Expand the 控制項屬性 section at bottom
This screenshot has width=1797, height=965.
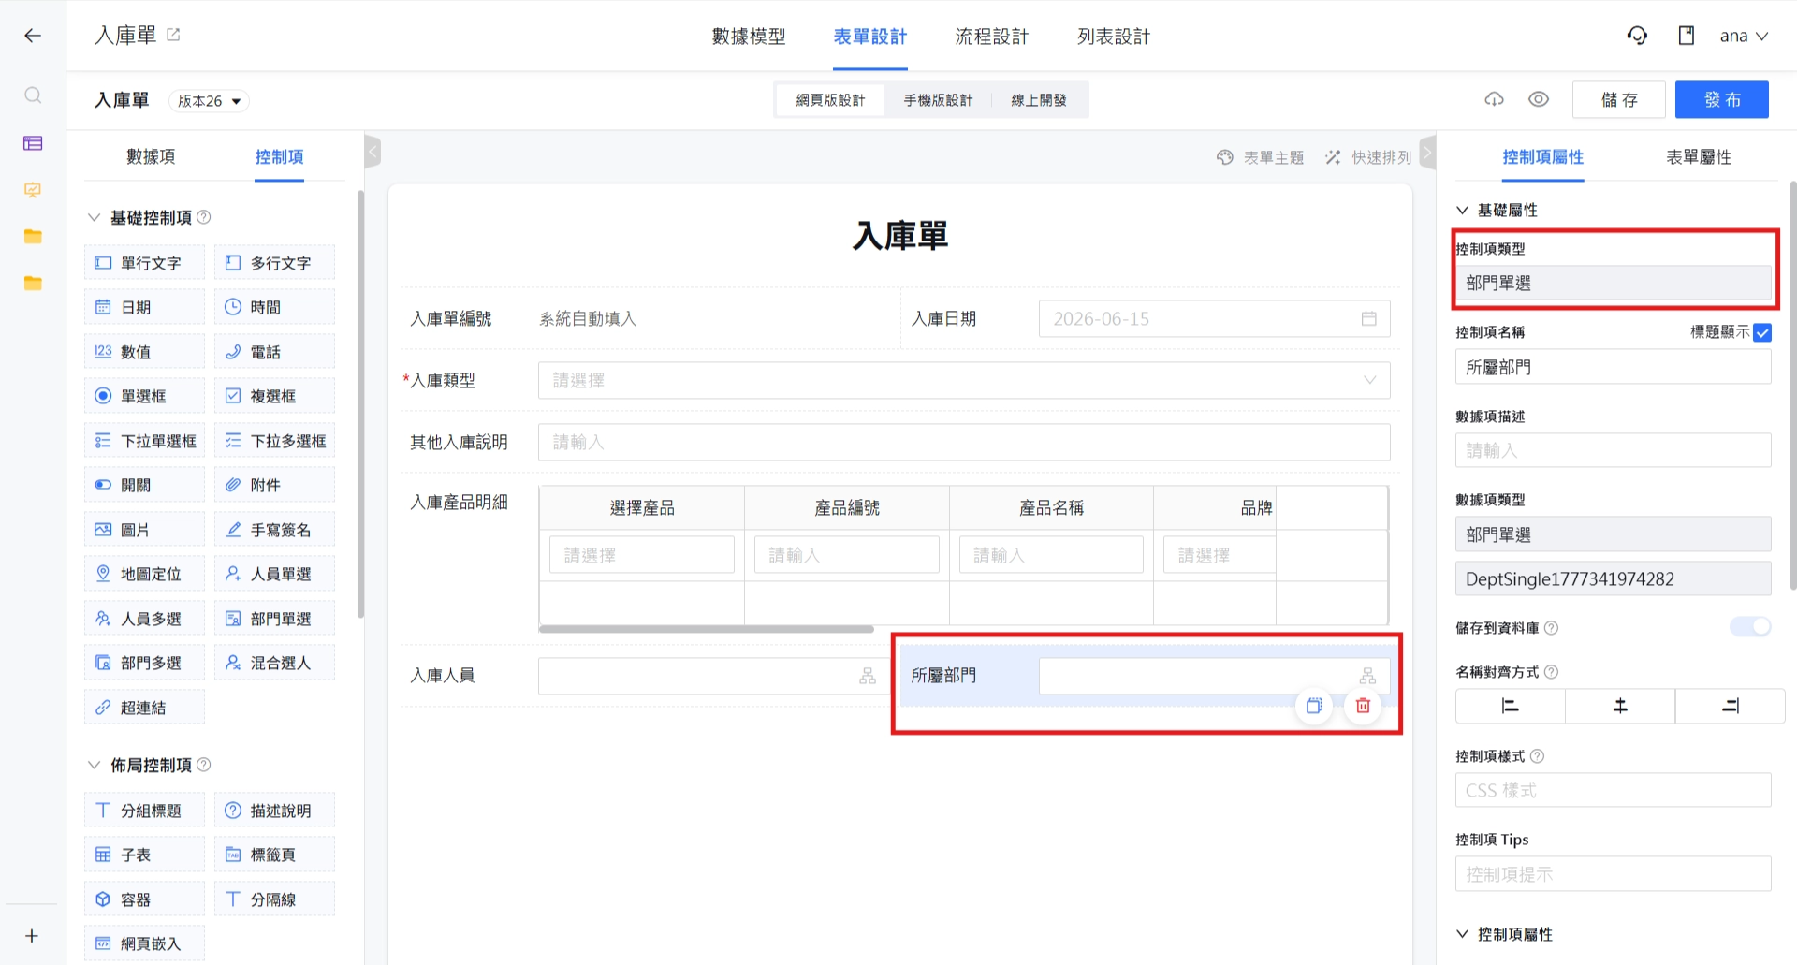pyautogui.click(x=1462, y=934)
